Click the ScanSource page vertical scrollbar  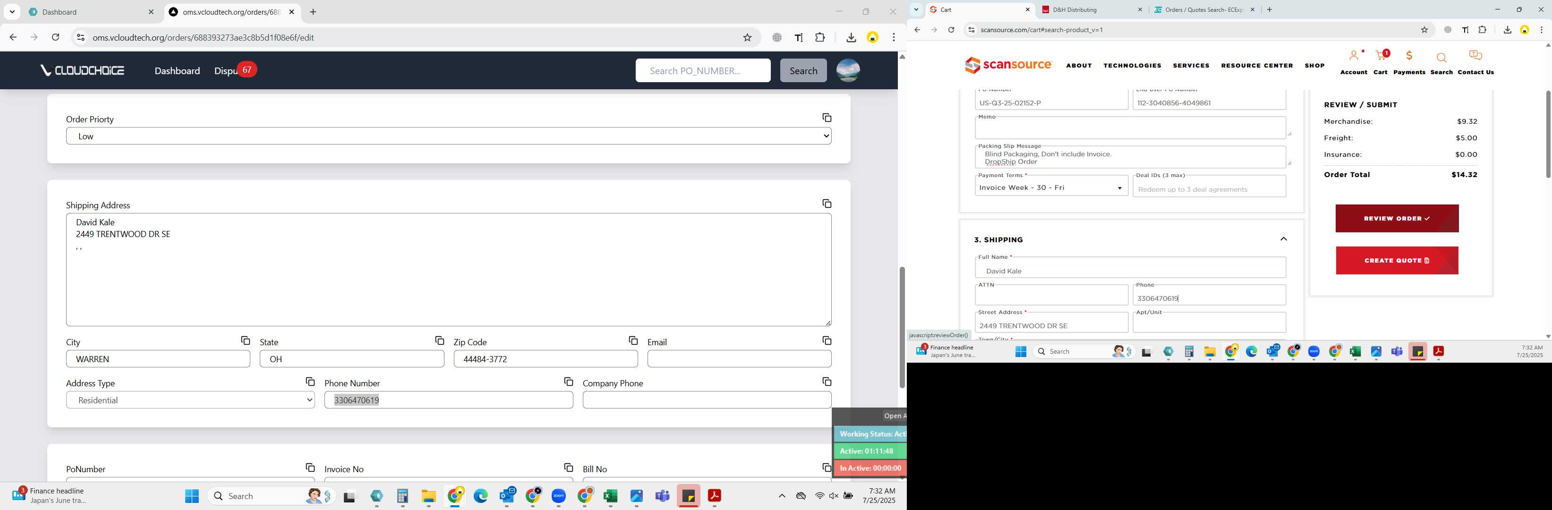(x=1547, y=134)
